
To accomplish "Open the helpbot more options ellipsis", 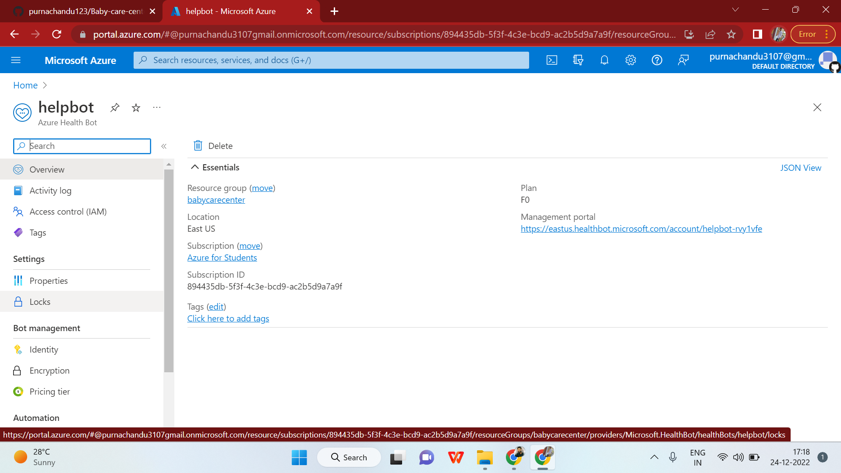I will (x=157, y=107).
